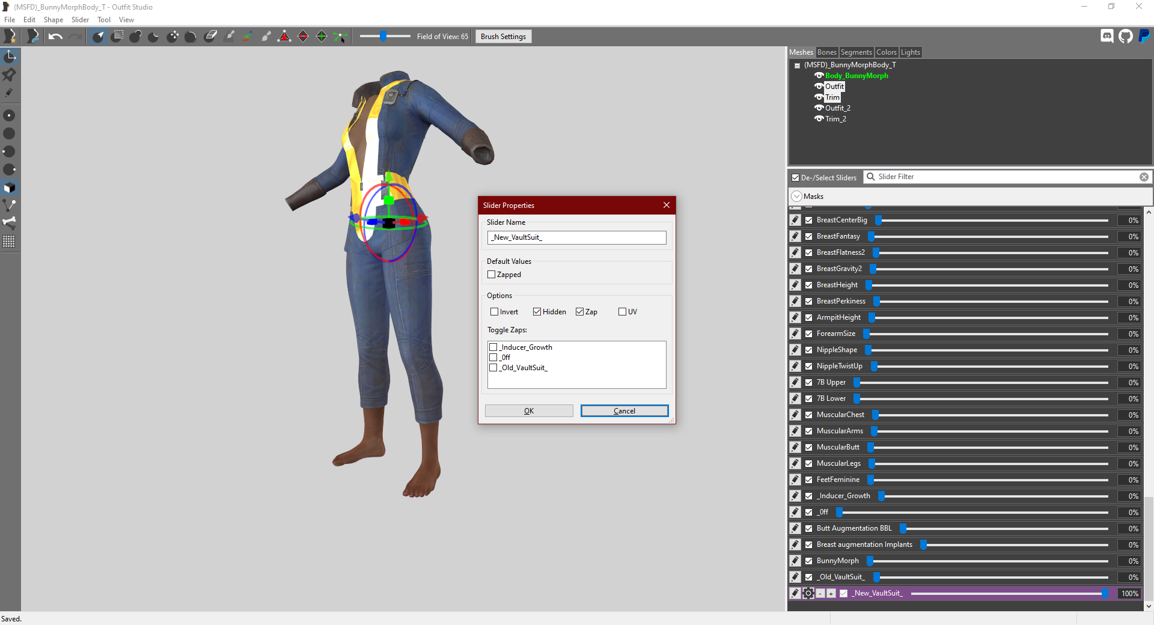Select the Select/Inflate pointer tool

[x=99, y=37]
